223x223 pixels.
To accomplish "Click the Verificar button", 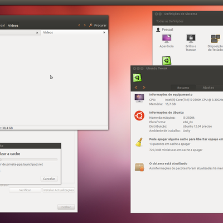I will [25, 190].
